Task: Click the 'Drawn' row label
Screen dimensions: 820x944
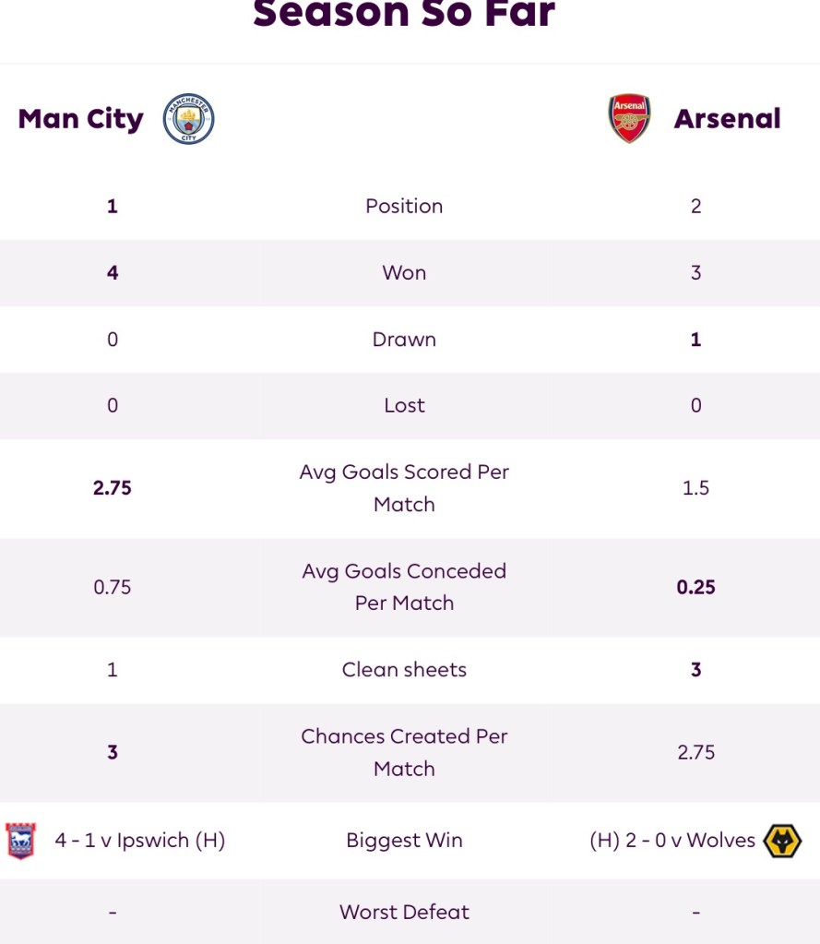Action: click(404, 339)
